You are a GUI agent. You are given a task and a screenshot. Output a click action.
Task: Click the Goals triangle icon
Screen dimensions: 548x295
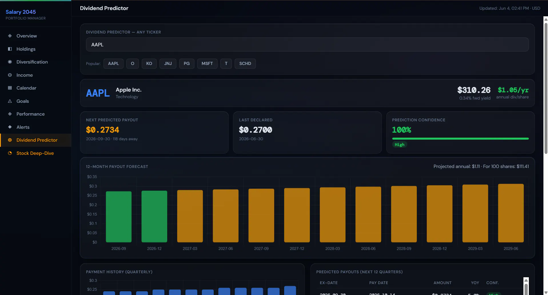tap(10, 101)
